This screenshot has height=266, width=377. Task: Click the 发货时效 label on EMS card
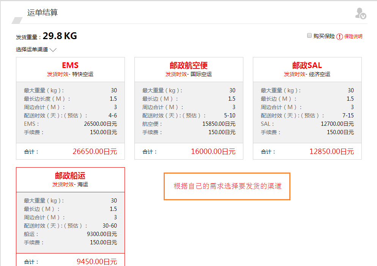point(58,74)
